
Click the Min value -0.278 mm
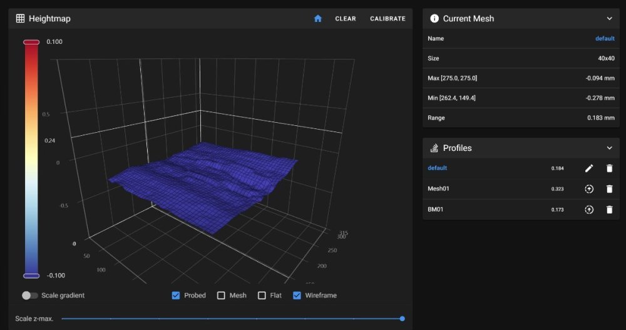[600, 98]
